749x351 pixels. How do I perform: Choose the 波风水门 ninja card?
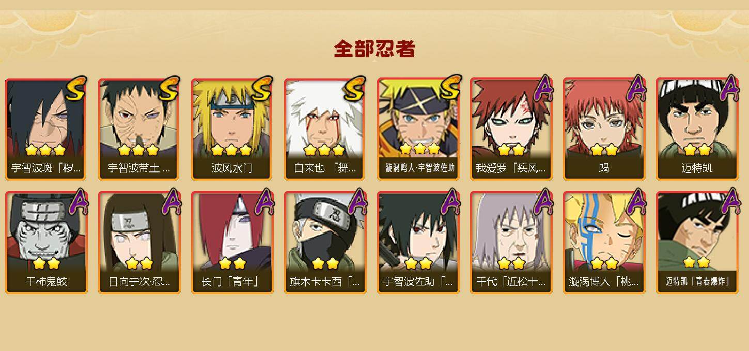232,129
